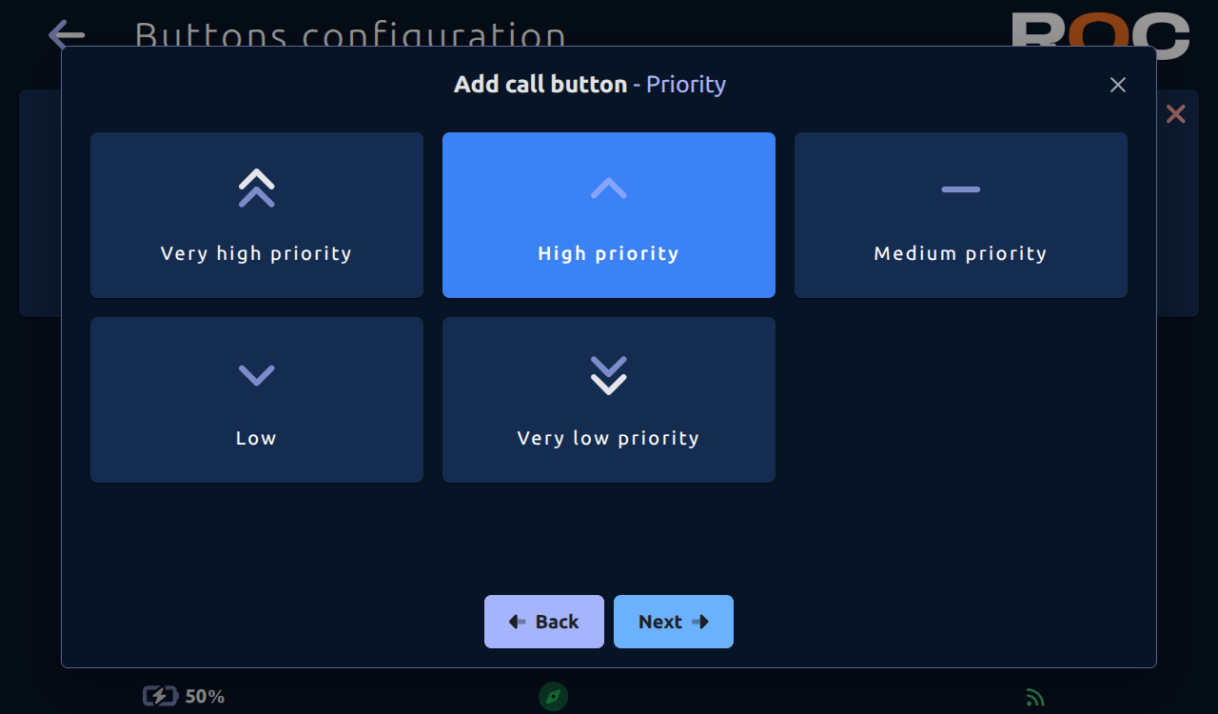Viewport: 1218px width, 714px height.
Task: Click the down-chevron Low priority icon
Action: [257, 375]
